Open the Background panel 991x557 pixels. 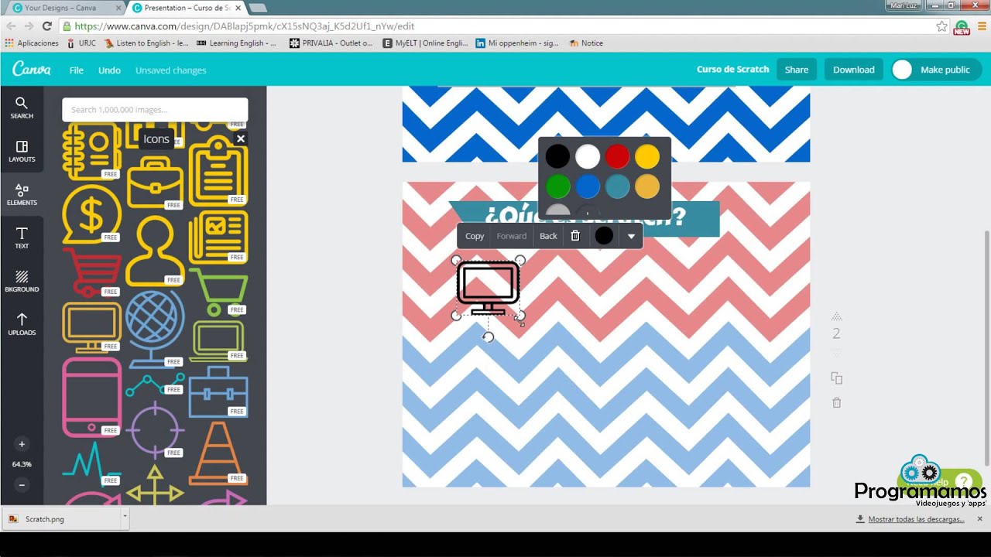[x=22, y=281]
